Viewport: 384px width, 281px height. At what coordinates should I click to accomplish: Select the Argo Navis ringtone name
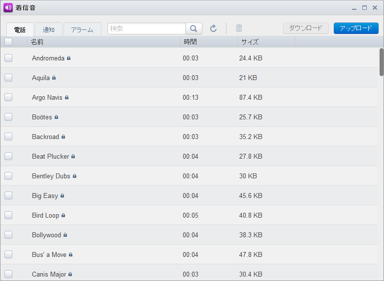pyautogui.click(x=47, y=97)
